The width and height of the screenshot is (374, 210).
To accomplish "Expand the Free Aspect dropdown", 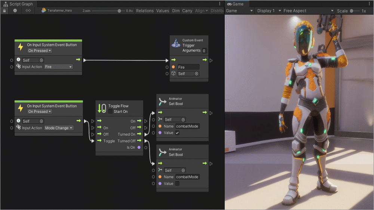I will tap(308, 11).
